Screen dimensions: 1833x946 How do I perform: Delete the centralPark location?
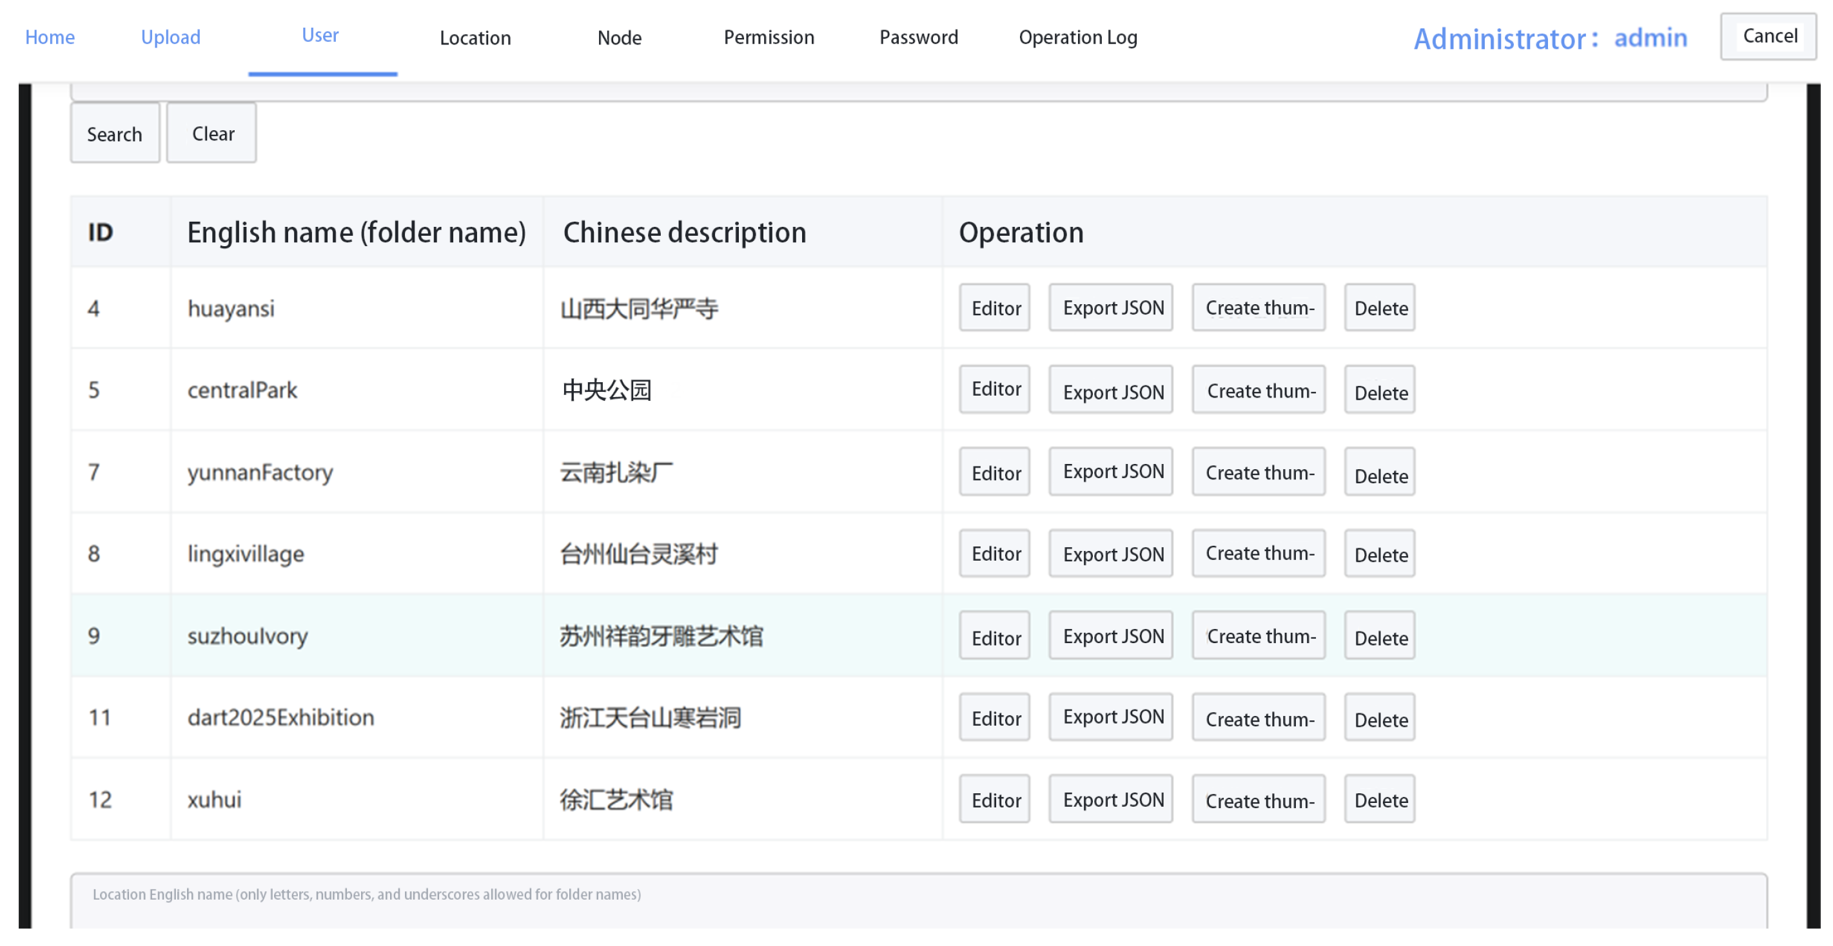1380,390
